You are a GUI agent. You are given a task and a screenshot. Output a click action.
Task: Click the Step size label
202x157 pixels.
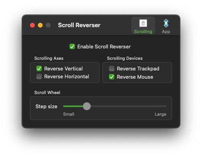[47, 106]
